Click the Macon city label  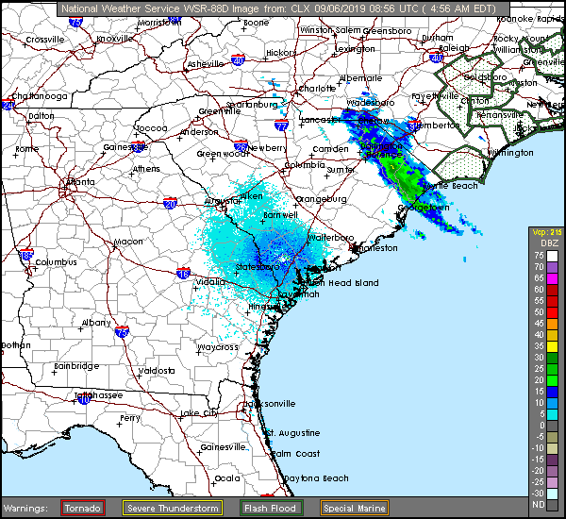(x=128, y=242)
